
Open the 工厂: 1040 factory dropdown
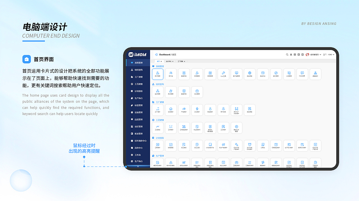pos(329,55)
